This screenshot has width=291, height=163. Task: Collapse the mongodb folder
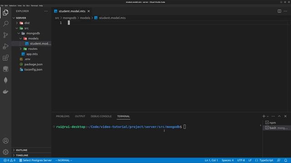coord(33,33)
